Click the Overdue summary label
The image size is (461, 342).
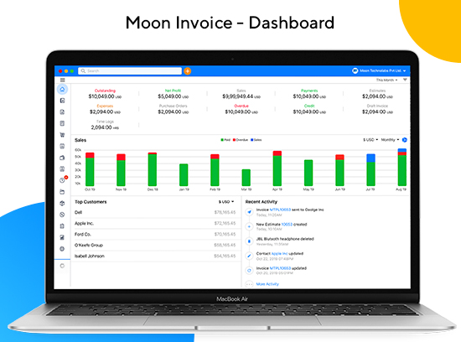pyautogui.click(x=241, y=106)
